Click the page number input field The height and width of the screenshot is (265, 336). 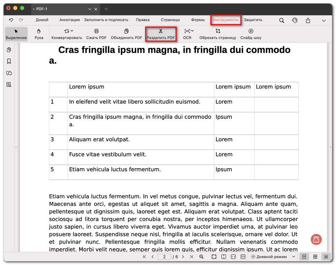click(165, 257)
